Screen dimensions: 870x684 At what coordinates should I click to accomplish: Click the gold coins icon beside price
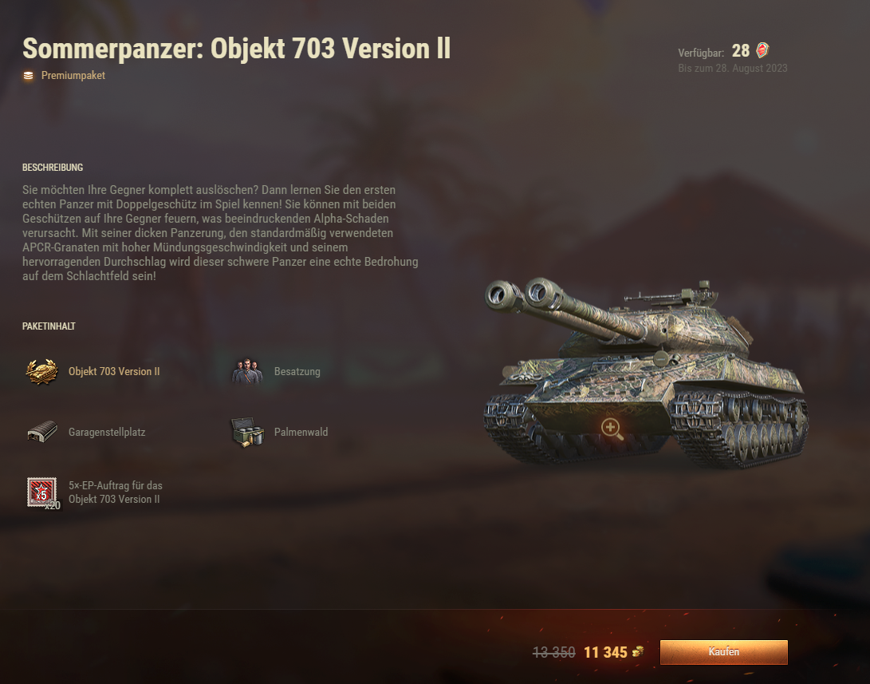(x=638, y=651)
